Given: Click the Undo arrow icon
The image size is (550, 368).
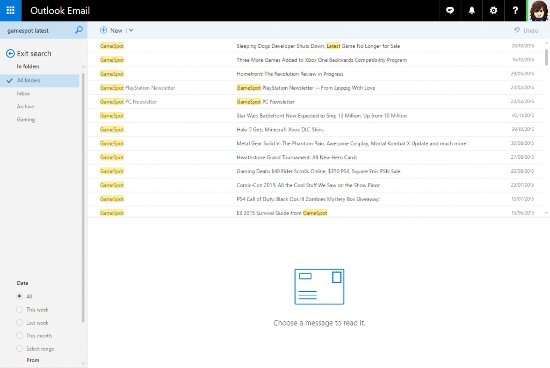Looking at the screenshot, I should point(517,30).
